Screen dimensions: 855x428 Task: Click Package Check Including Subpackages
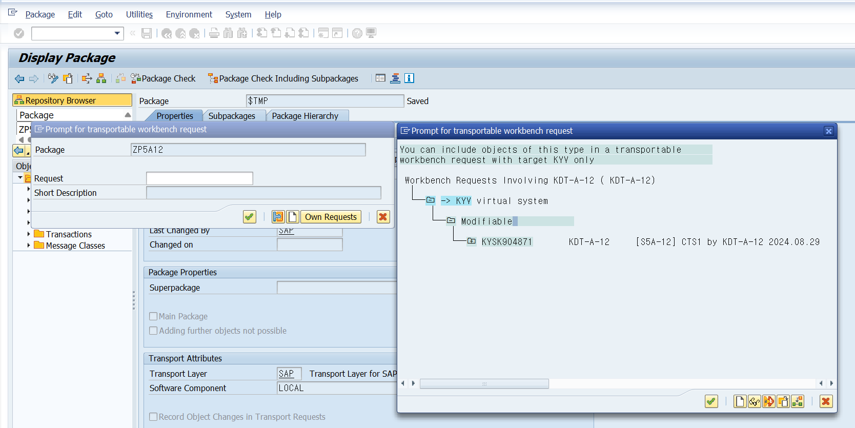[283, 78]
